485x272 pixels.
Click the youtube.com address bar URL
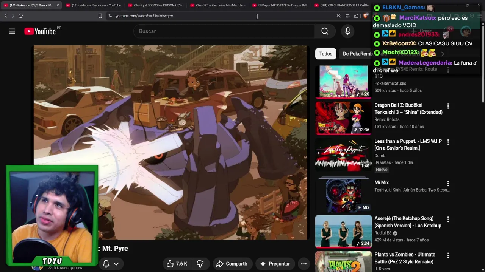click(x=144, y=16)
